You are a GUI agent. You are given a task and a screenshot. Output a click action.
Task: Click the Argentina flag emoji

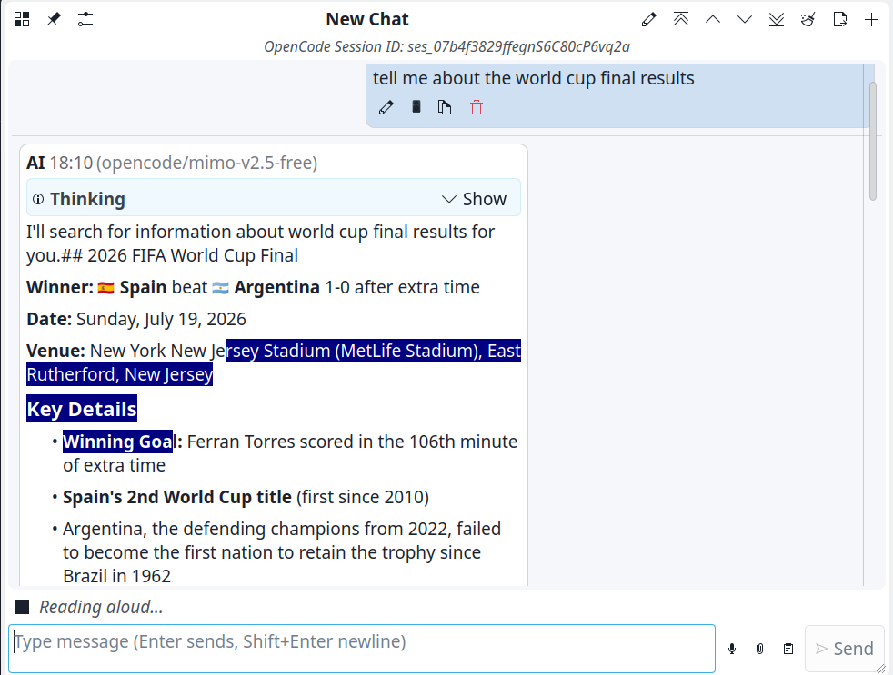tap(220, 288)
